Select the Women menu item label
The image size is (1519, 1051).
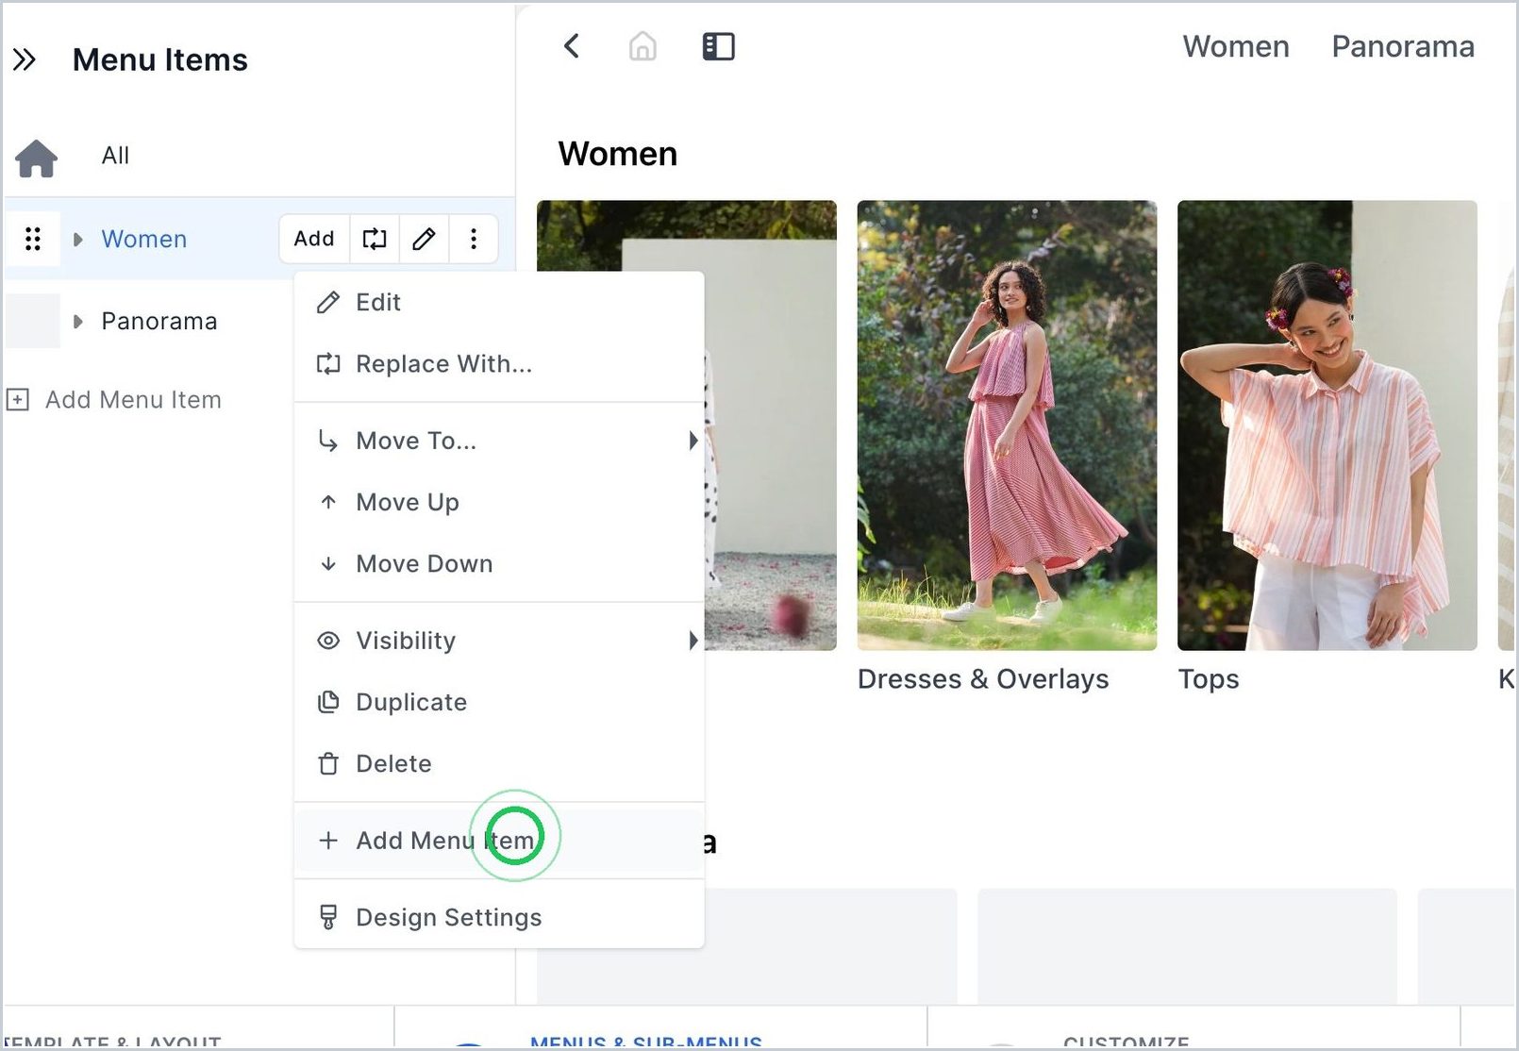[x=144, y=240]
